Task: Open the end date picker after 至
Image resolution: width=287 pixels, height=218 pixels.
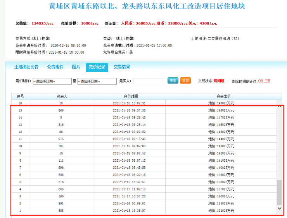Action: coord(97,81)
